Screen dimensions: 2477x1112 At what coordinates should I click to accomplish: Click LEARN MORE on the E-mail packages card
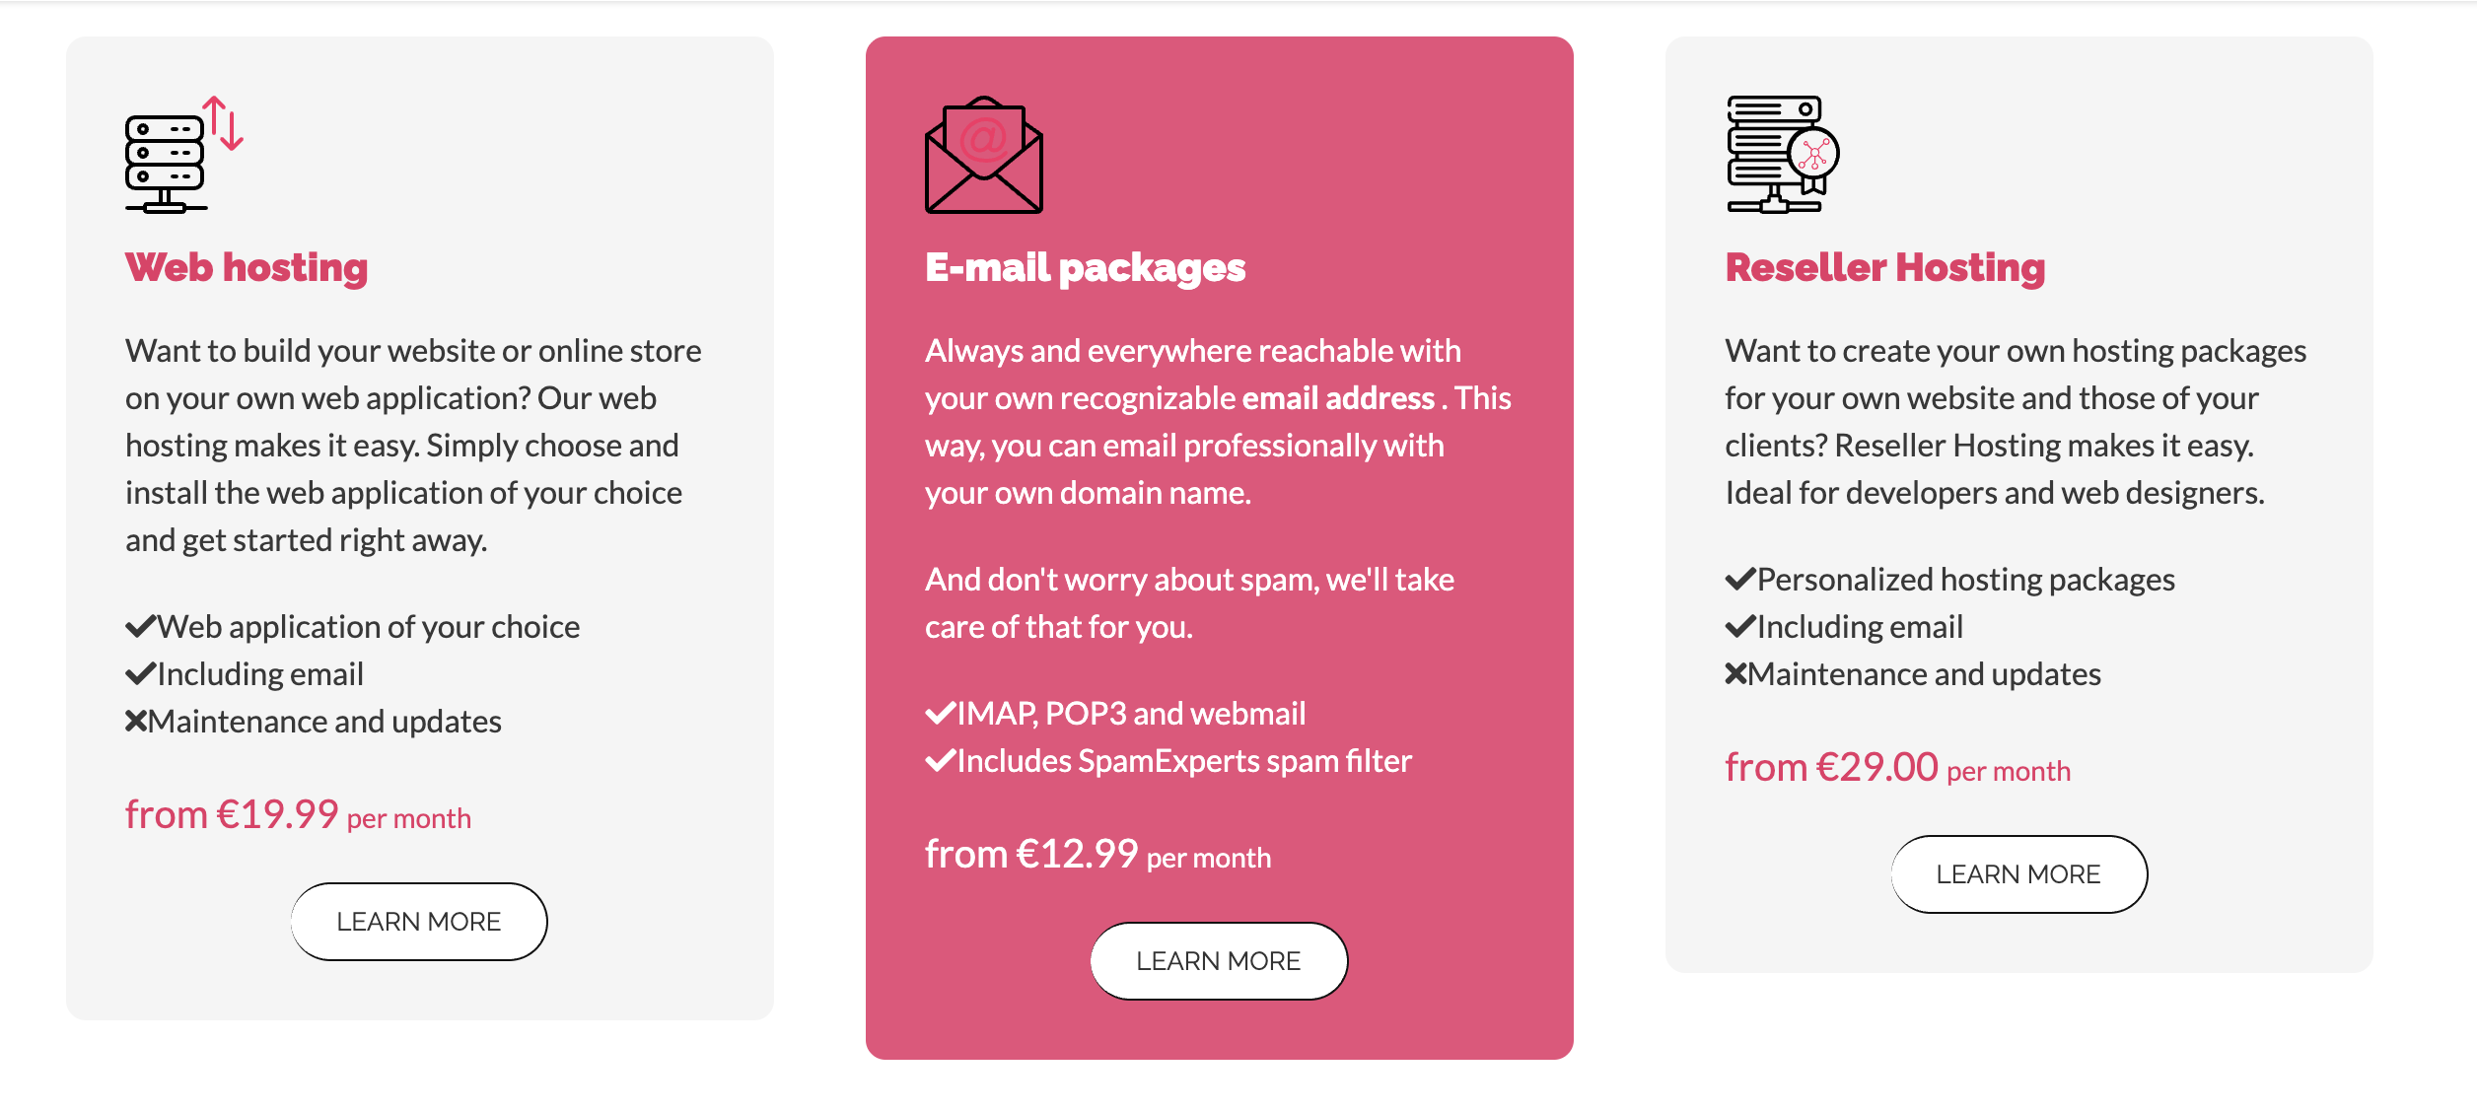(x=1219, y=960)
